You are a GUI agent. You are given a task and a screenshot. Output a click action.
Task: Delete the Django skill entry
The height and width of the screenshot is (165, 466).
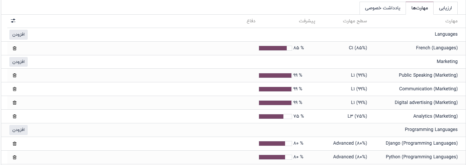point(14,144)
